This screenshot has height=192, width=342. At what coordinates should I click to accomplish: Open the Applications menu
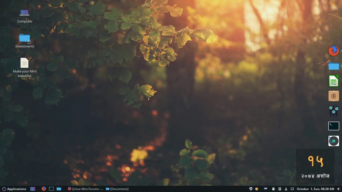pos(14,189)
